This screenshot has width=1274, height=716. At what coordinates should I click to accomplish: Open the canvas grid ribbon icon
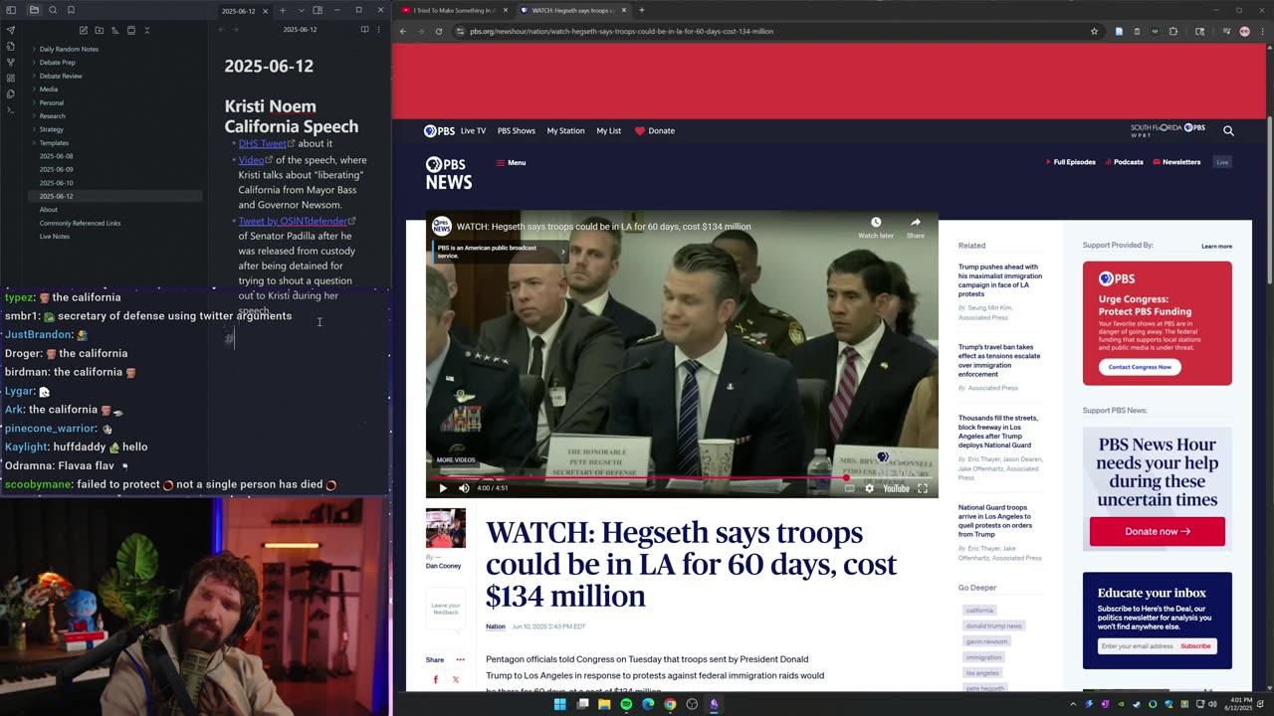click(x=11, y=78)
